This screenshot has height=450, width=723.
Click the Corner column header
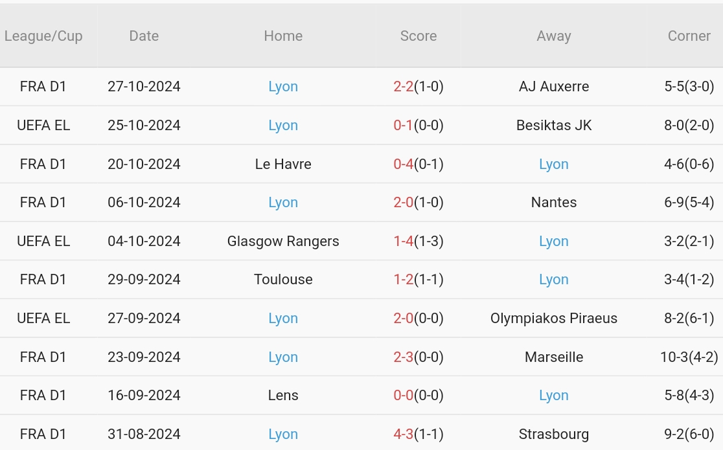pyautogui.click(x=689, y=36)
